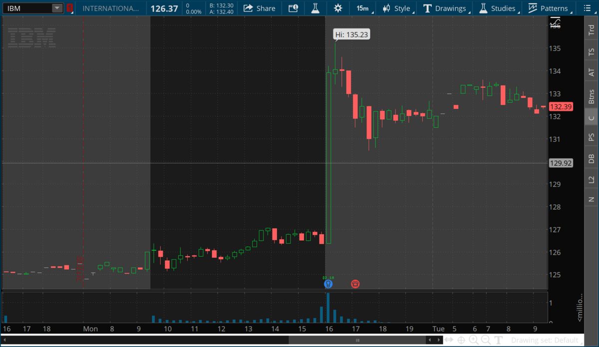Click the 129.92 price level label

[561, 163]
